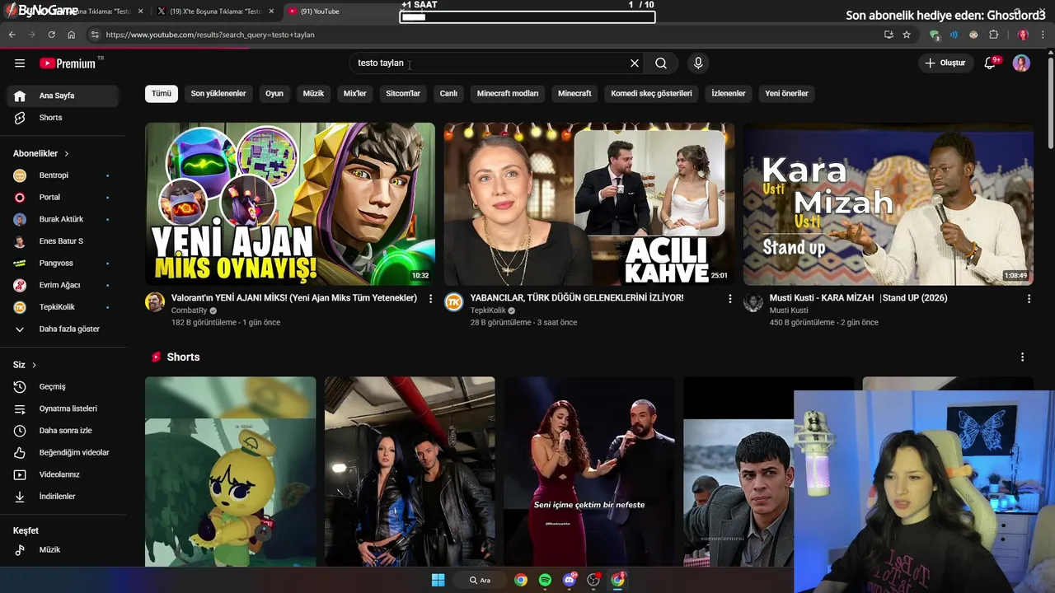Go to Ana Sayfa in sidebar

click(x=63, y=96)
